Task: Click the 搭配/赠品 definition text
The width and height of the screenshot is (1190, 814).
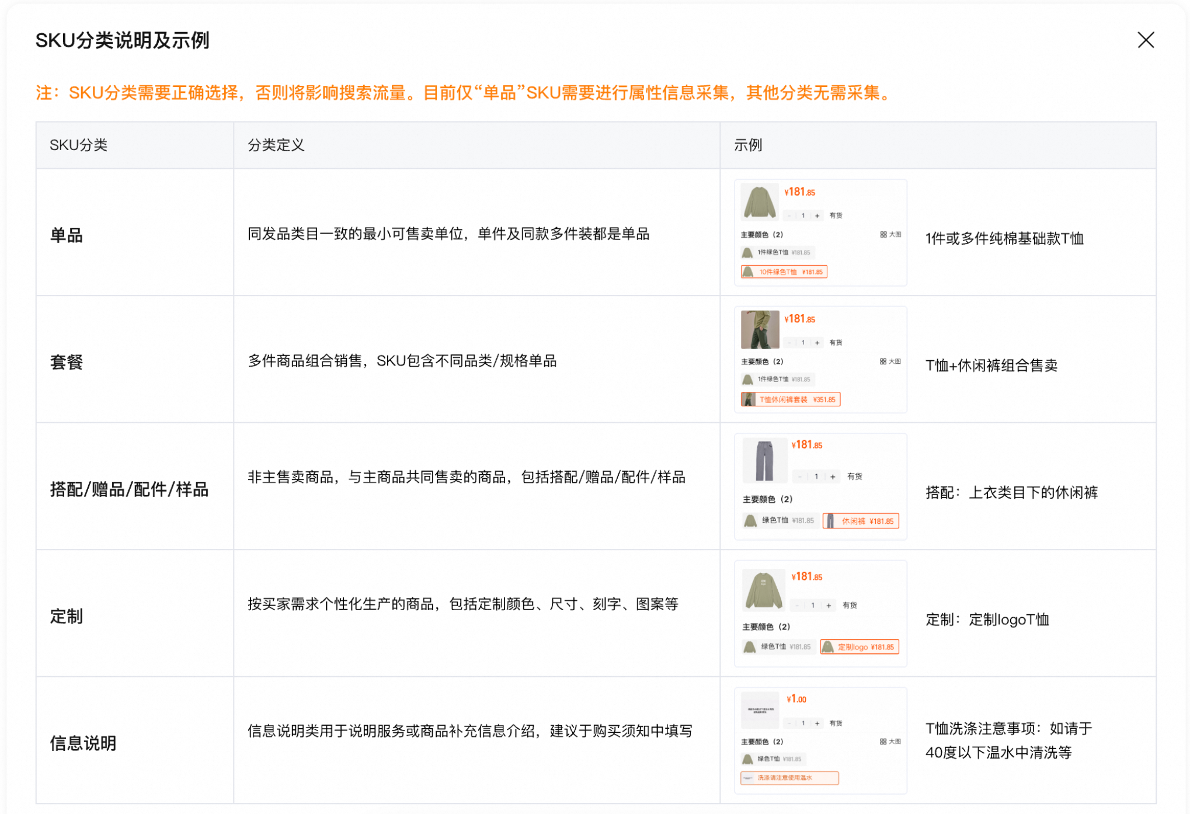Action: pyautogui.click(x=466, y=477)
